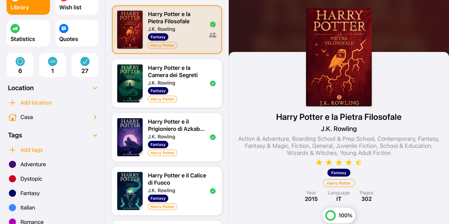Viewport: 449px width, 224px height.
Task: Click the plus icon beside Add tags
Action: [x=12, y=150]
